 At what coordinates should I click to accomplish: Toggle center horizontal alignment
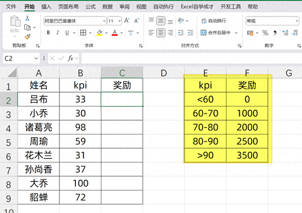(161, 33)
